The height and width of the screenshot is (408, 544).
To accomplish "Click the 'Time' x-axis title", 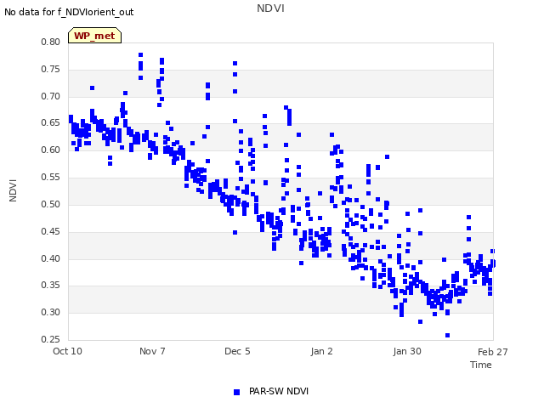I will (x=481, y=365).
